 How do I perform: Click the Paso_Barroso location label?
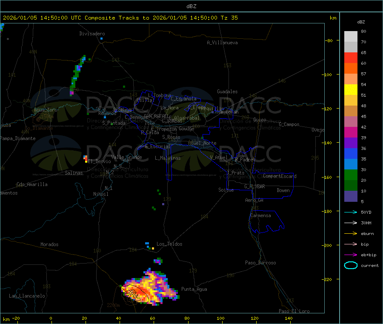tap(260, 263)
